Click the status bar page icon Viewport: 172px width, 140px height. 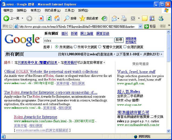coord(4,136)
